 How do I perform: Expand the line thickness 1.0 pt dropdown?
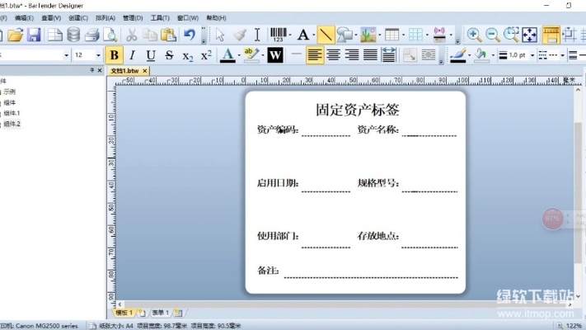click(x=532, y=55)
